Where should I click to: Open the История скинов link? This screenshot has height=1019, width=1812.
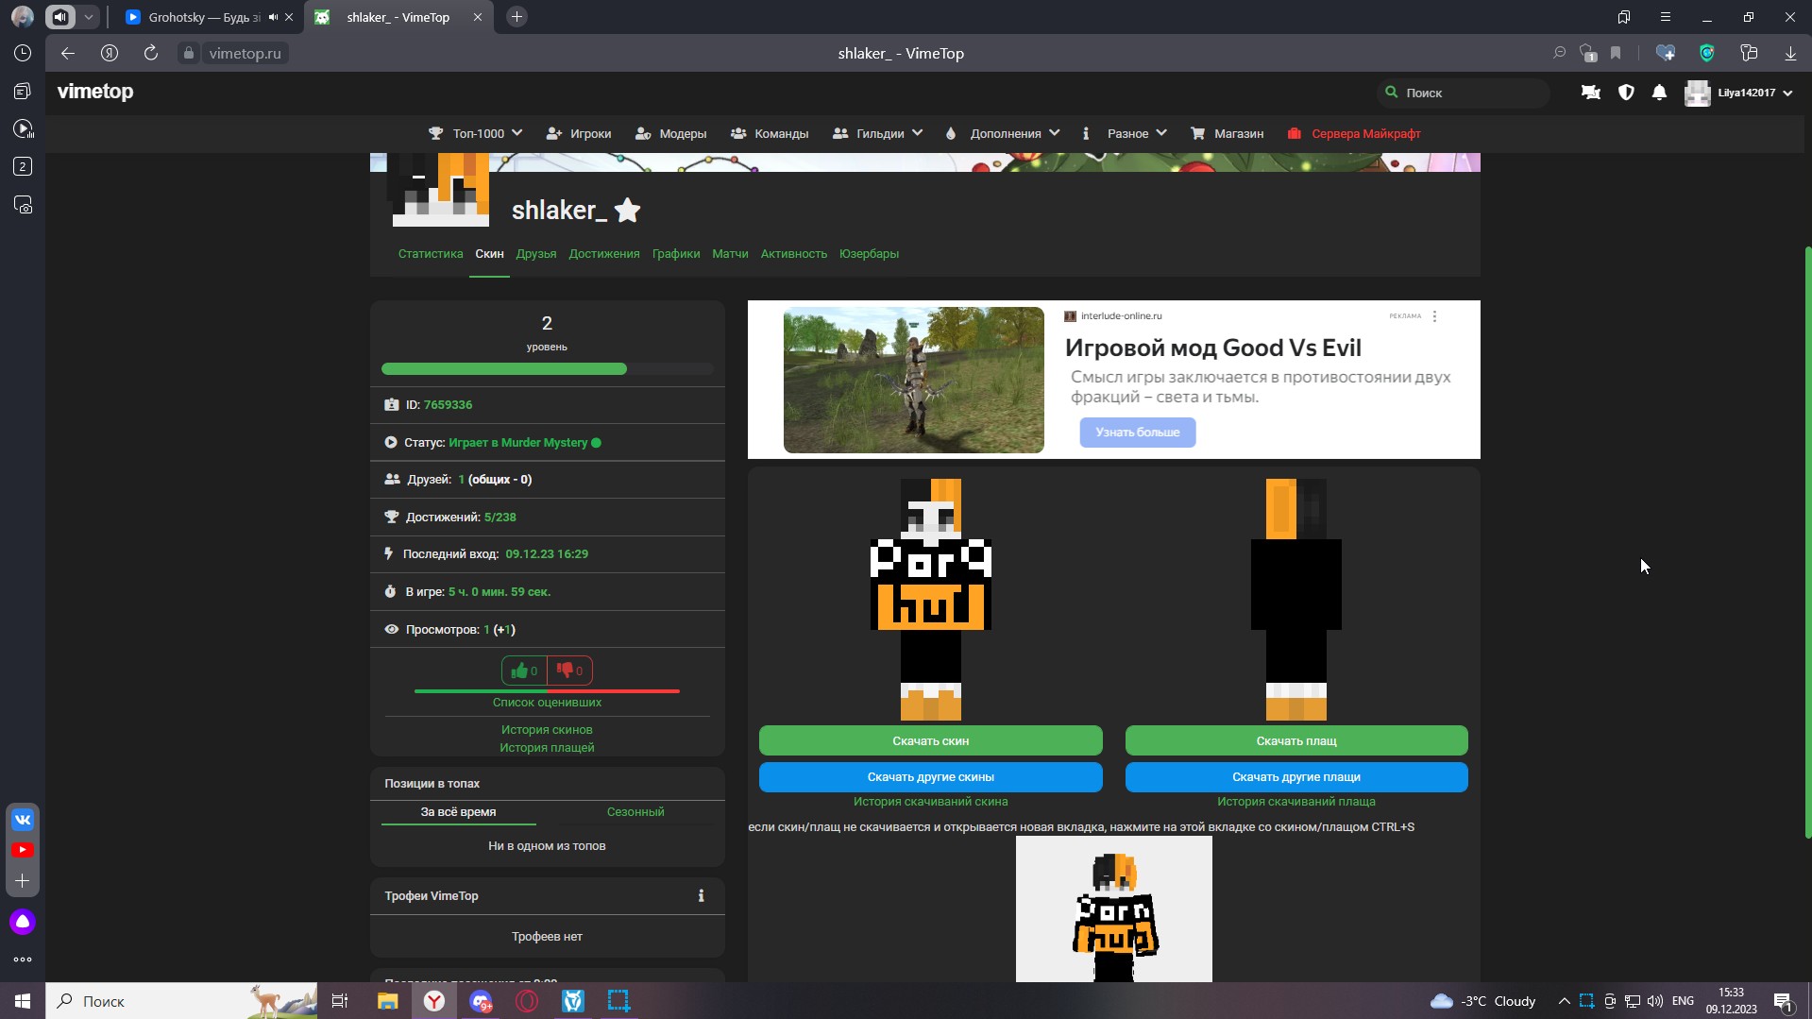tap(547, 730)
